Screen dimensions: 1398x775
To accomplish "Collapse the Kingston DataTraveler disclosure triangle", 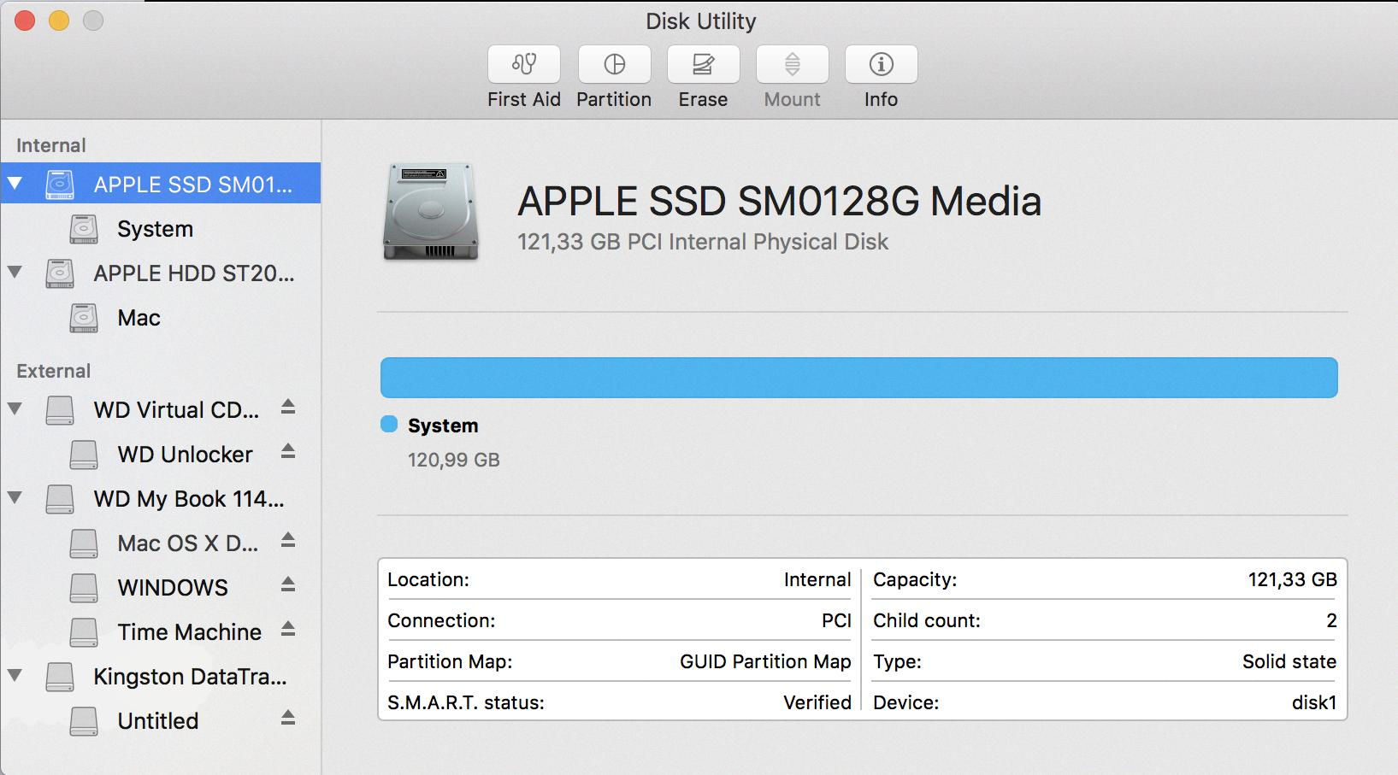I will 15,675.
